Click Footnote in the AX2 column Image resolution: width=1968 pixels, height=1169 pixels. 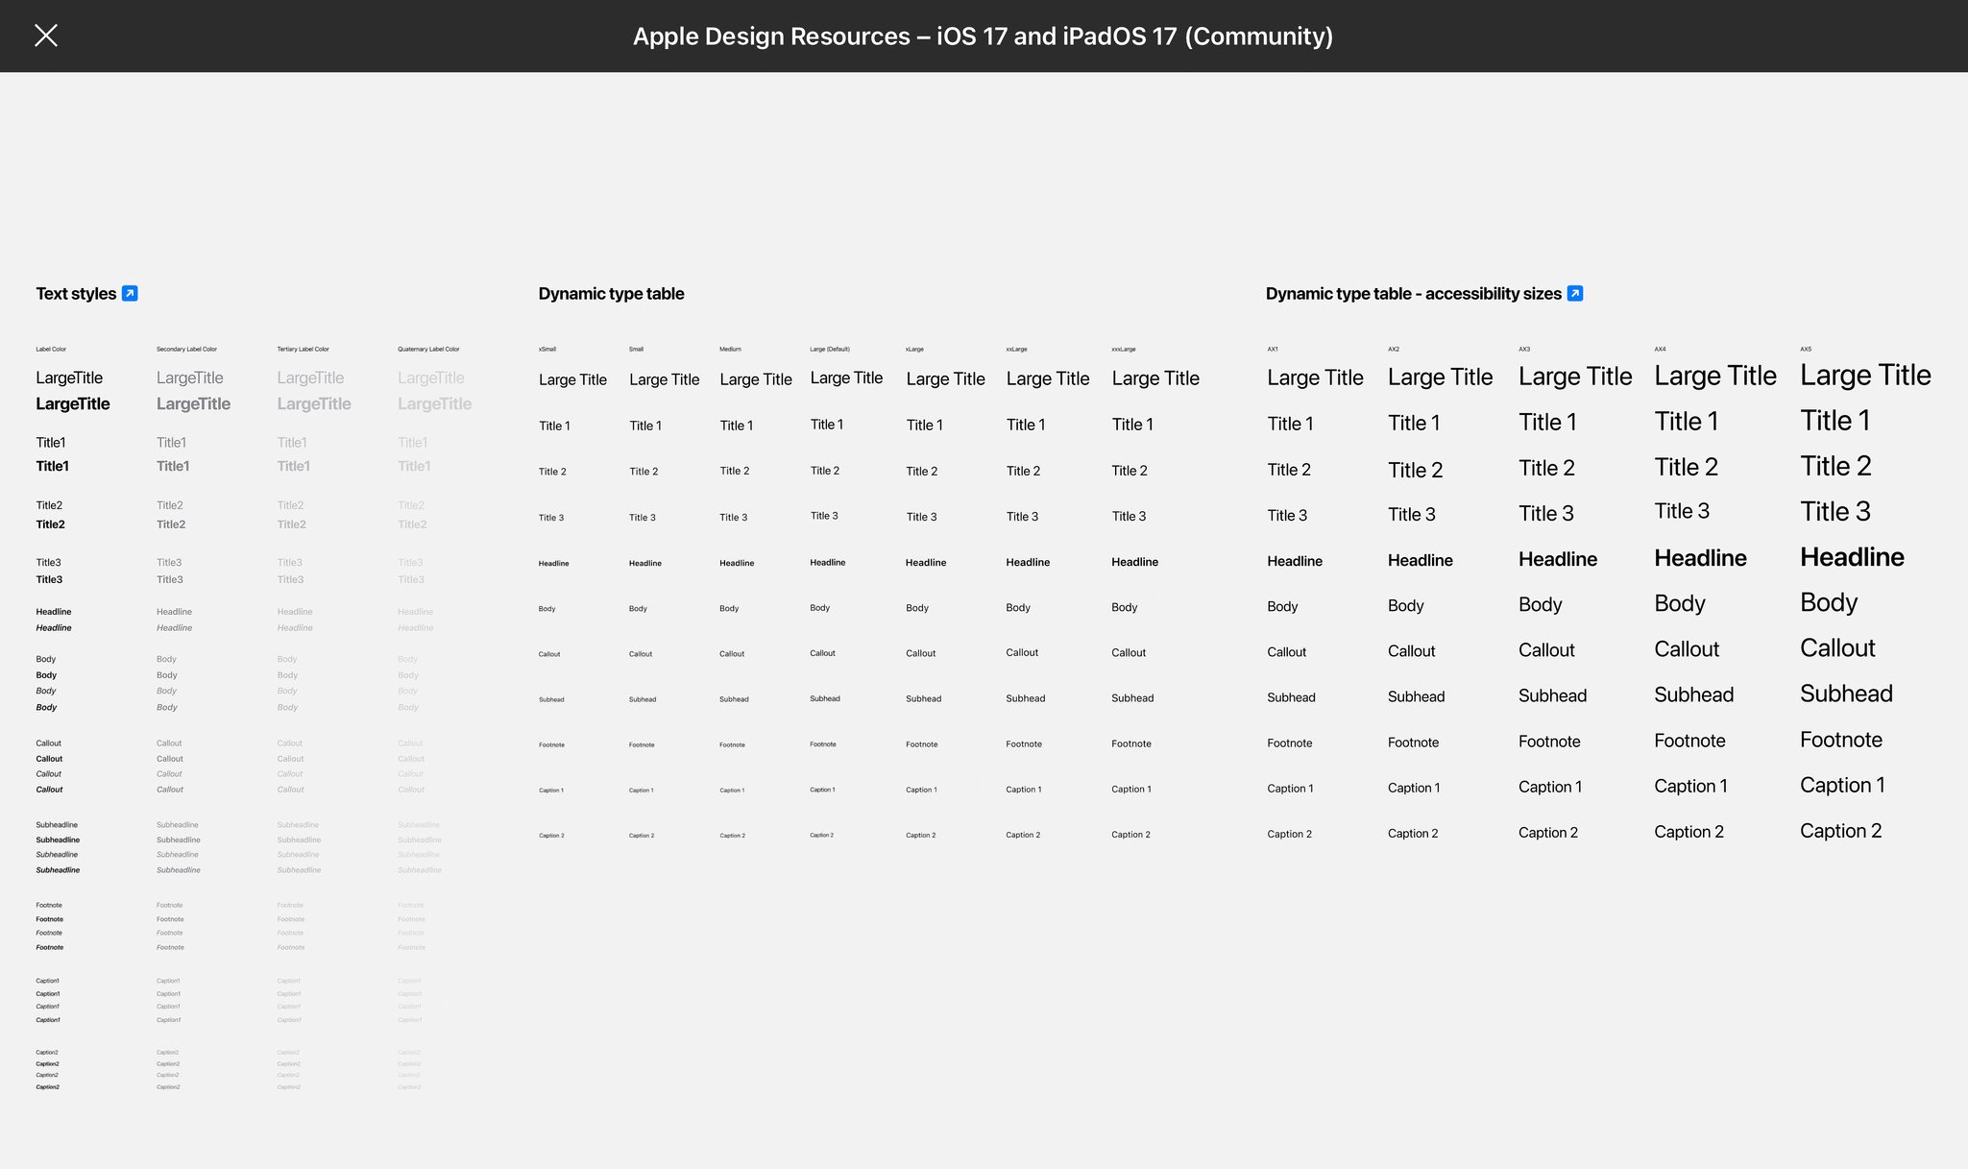point(1413,743)
